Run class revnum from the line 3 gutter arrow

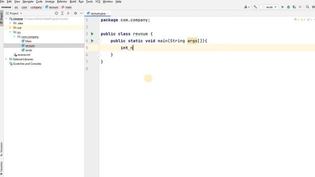(x=92, y=34)
